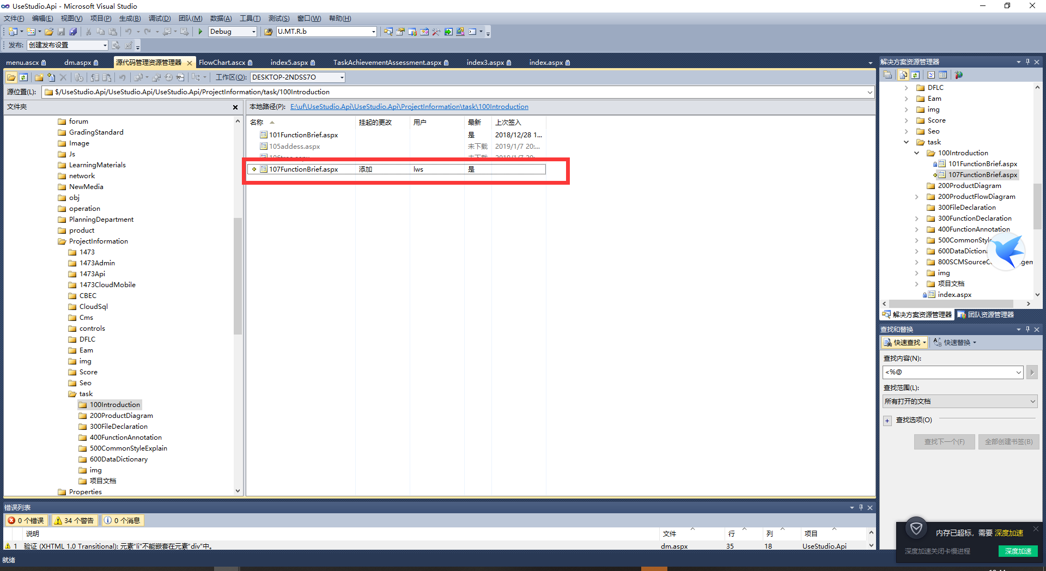Click the Check In icon in source control toolbar
The height and width of the screenshot is (571, 1046).
(x=107, y=77)
